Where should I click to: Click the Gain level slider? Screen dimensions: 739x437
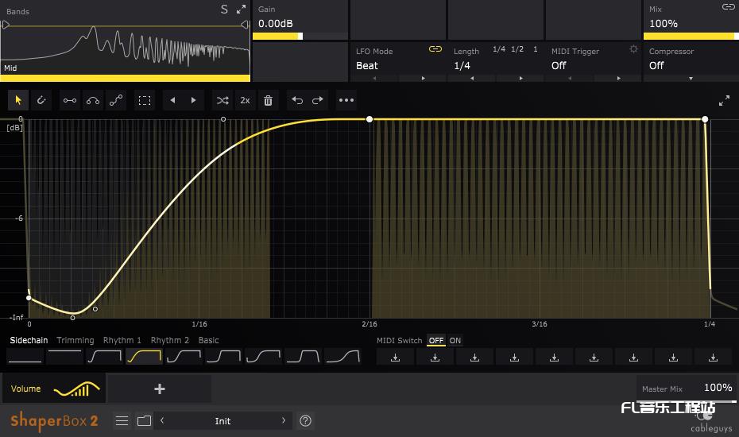tap(300, 37)
